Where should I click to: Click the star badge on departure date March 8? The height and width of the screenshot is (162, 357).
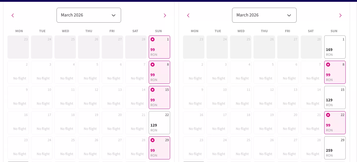[153, 65]
